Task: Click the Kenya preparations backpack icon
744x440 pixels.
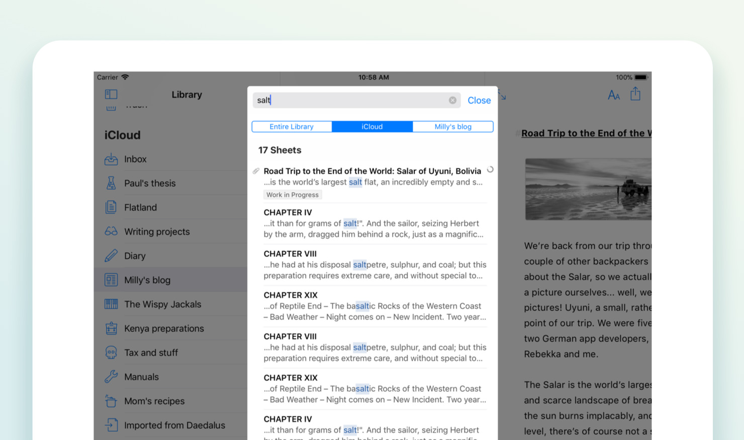Action: click(x=111, y=328)
